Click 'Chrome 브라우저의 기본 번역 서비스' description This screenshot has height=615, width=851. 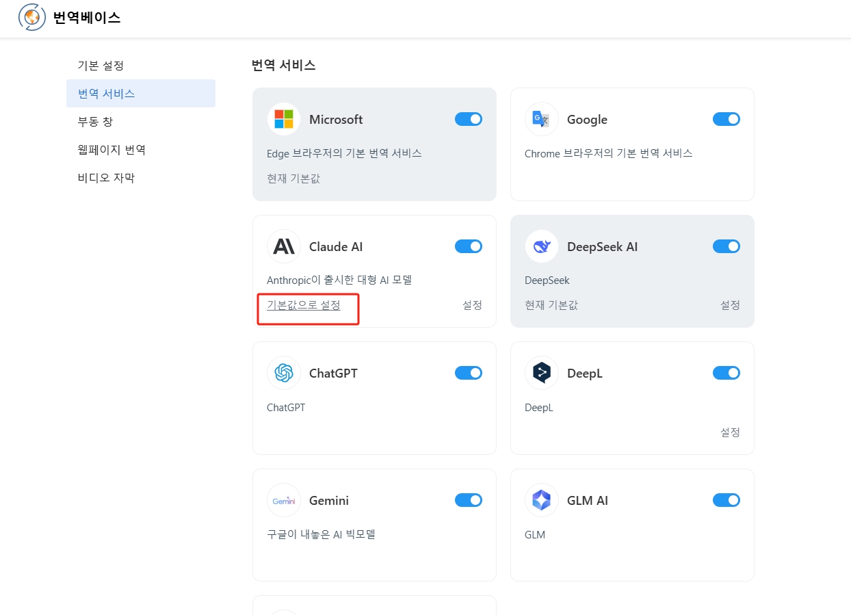click(x=609, y=153)
